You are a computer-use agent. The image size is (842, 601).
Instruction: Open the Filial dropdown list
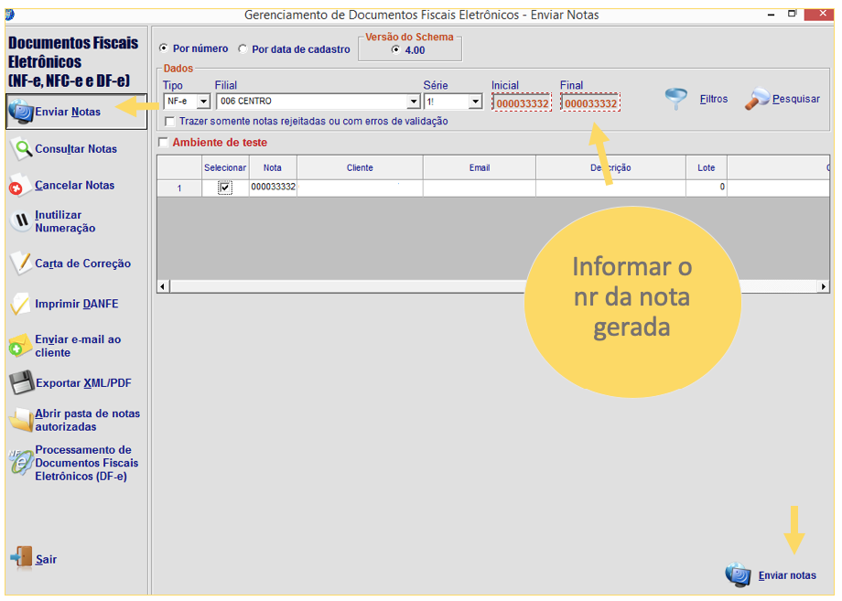coord(413,102)
